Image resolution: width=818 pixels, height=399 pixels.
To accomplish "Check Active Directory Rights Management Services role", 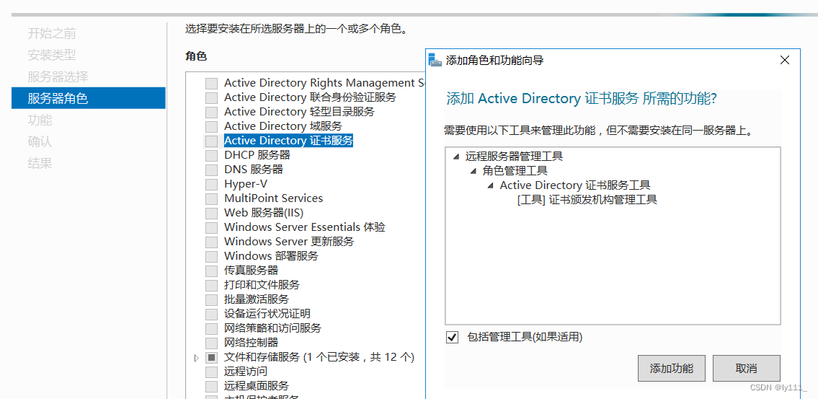I will pos(211,83).
